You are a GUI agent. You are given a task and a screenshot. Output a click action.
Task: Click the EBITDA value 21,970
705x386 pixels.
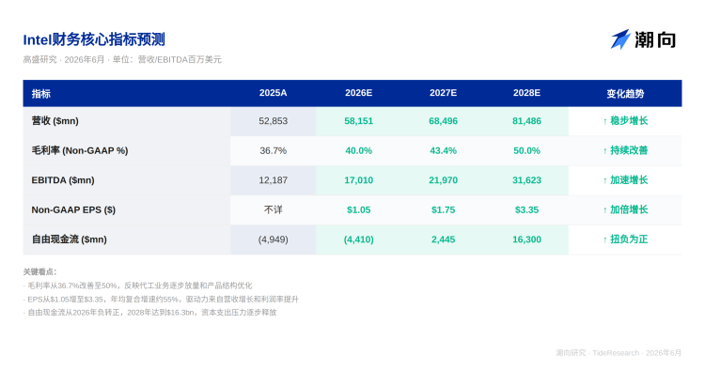(x=443, y=180)
